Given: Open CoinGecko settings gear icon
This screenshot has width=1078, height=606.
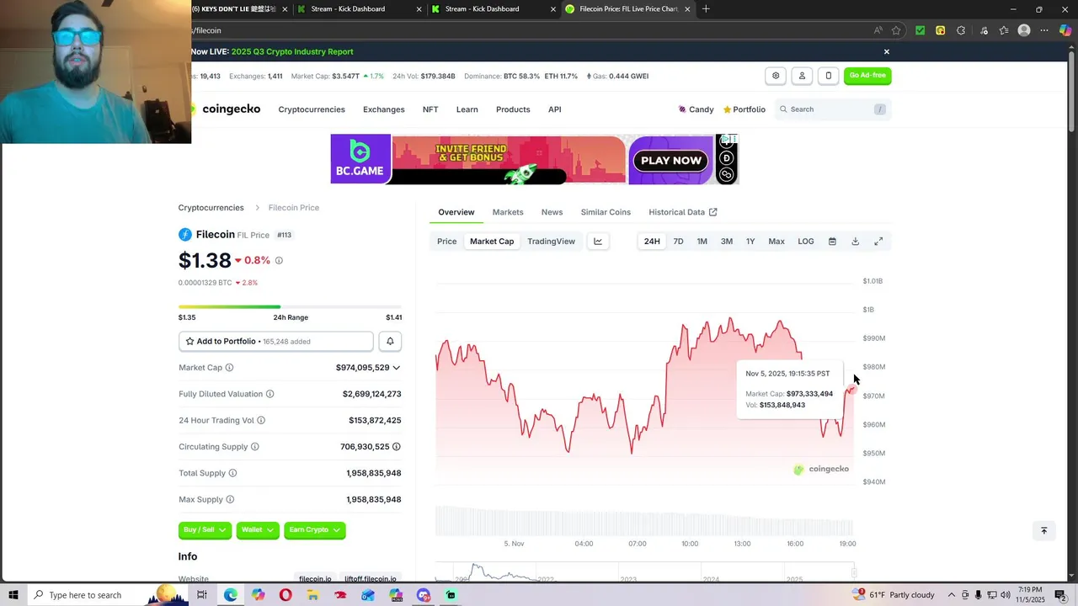Looking at the screenshot, I should pyautogui.click(x=776, y=76).
